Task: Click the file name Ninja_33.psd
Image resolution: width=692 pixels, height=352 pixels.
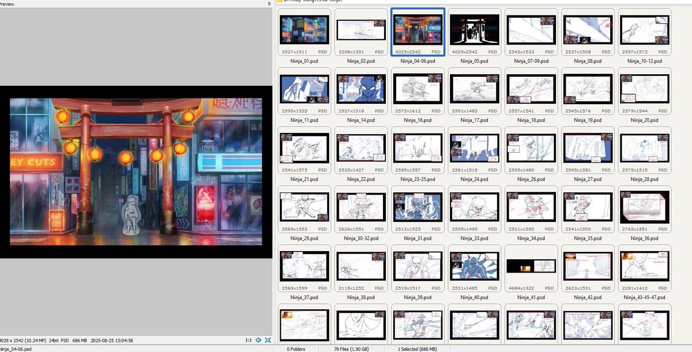Action: (474, 238)
